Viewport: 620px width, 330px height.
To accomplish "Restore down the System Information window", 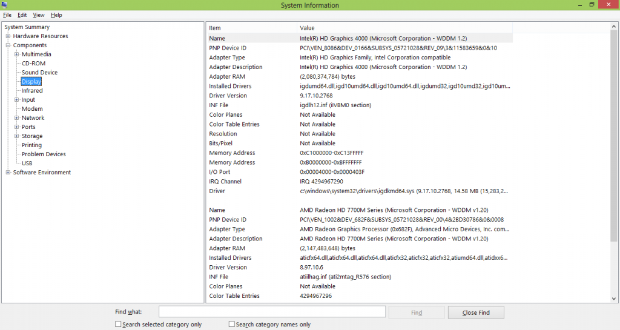I will point(592,5).
